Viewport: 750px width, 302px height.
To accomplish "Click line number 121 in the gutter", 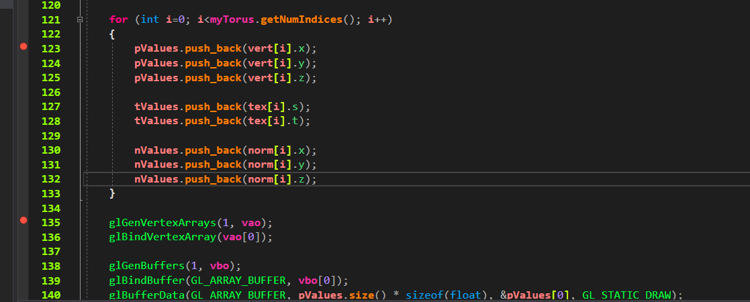I will pos(51,19).
